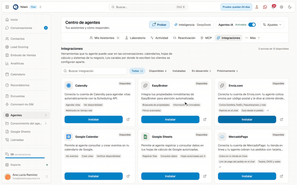The image size is (297, 185).
Task: Filter by Próximamente 2
Action: click(227, 71)
